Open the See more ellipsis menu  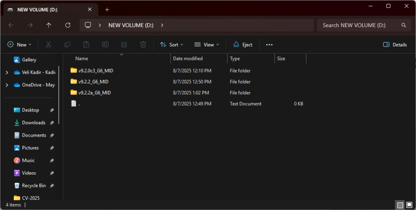[269, 45]
